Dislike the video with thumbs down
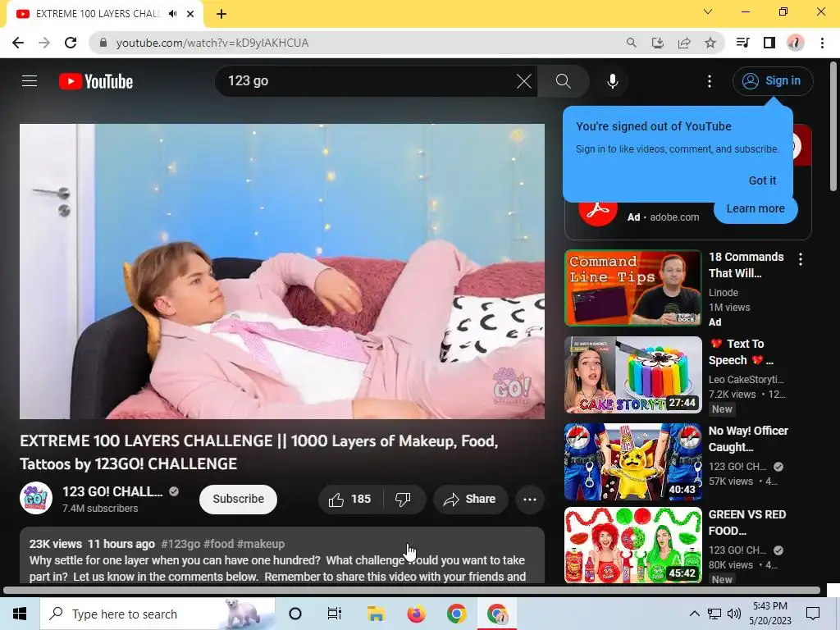840x630 pixels. coord(403,500)
